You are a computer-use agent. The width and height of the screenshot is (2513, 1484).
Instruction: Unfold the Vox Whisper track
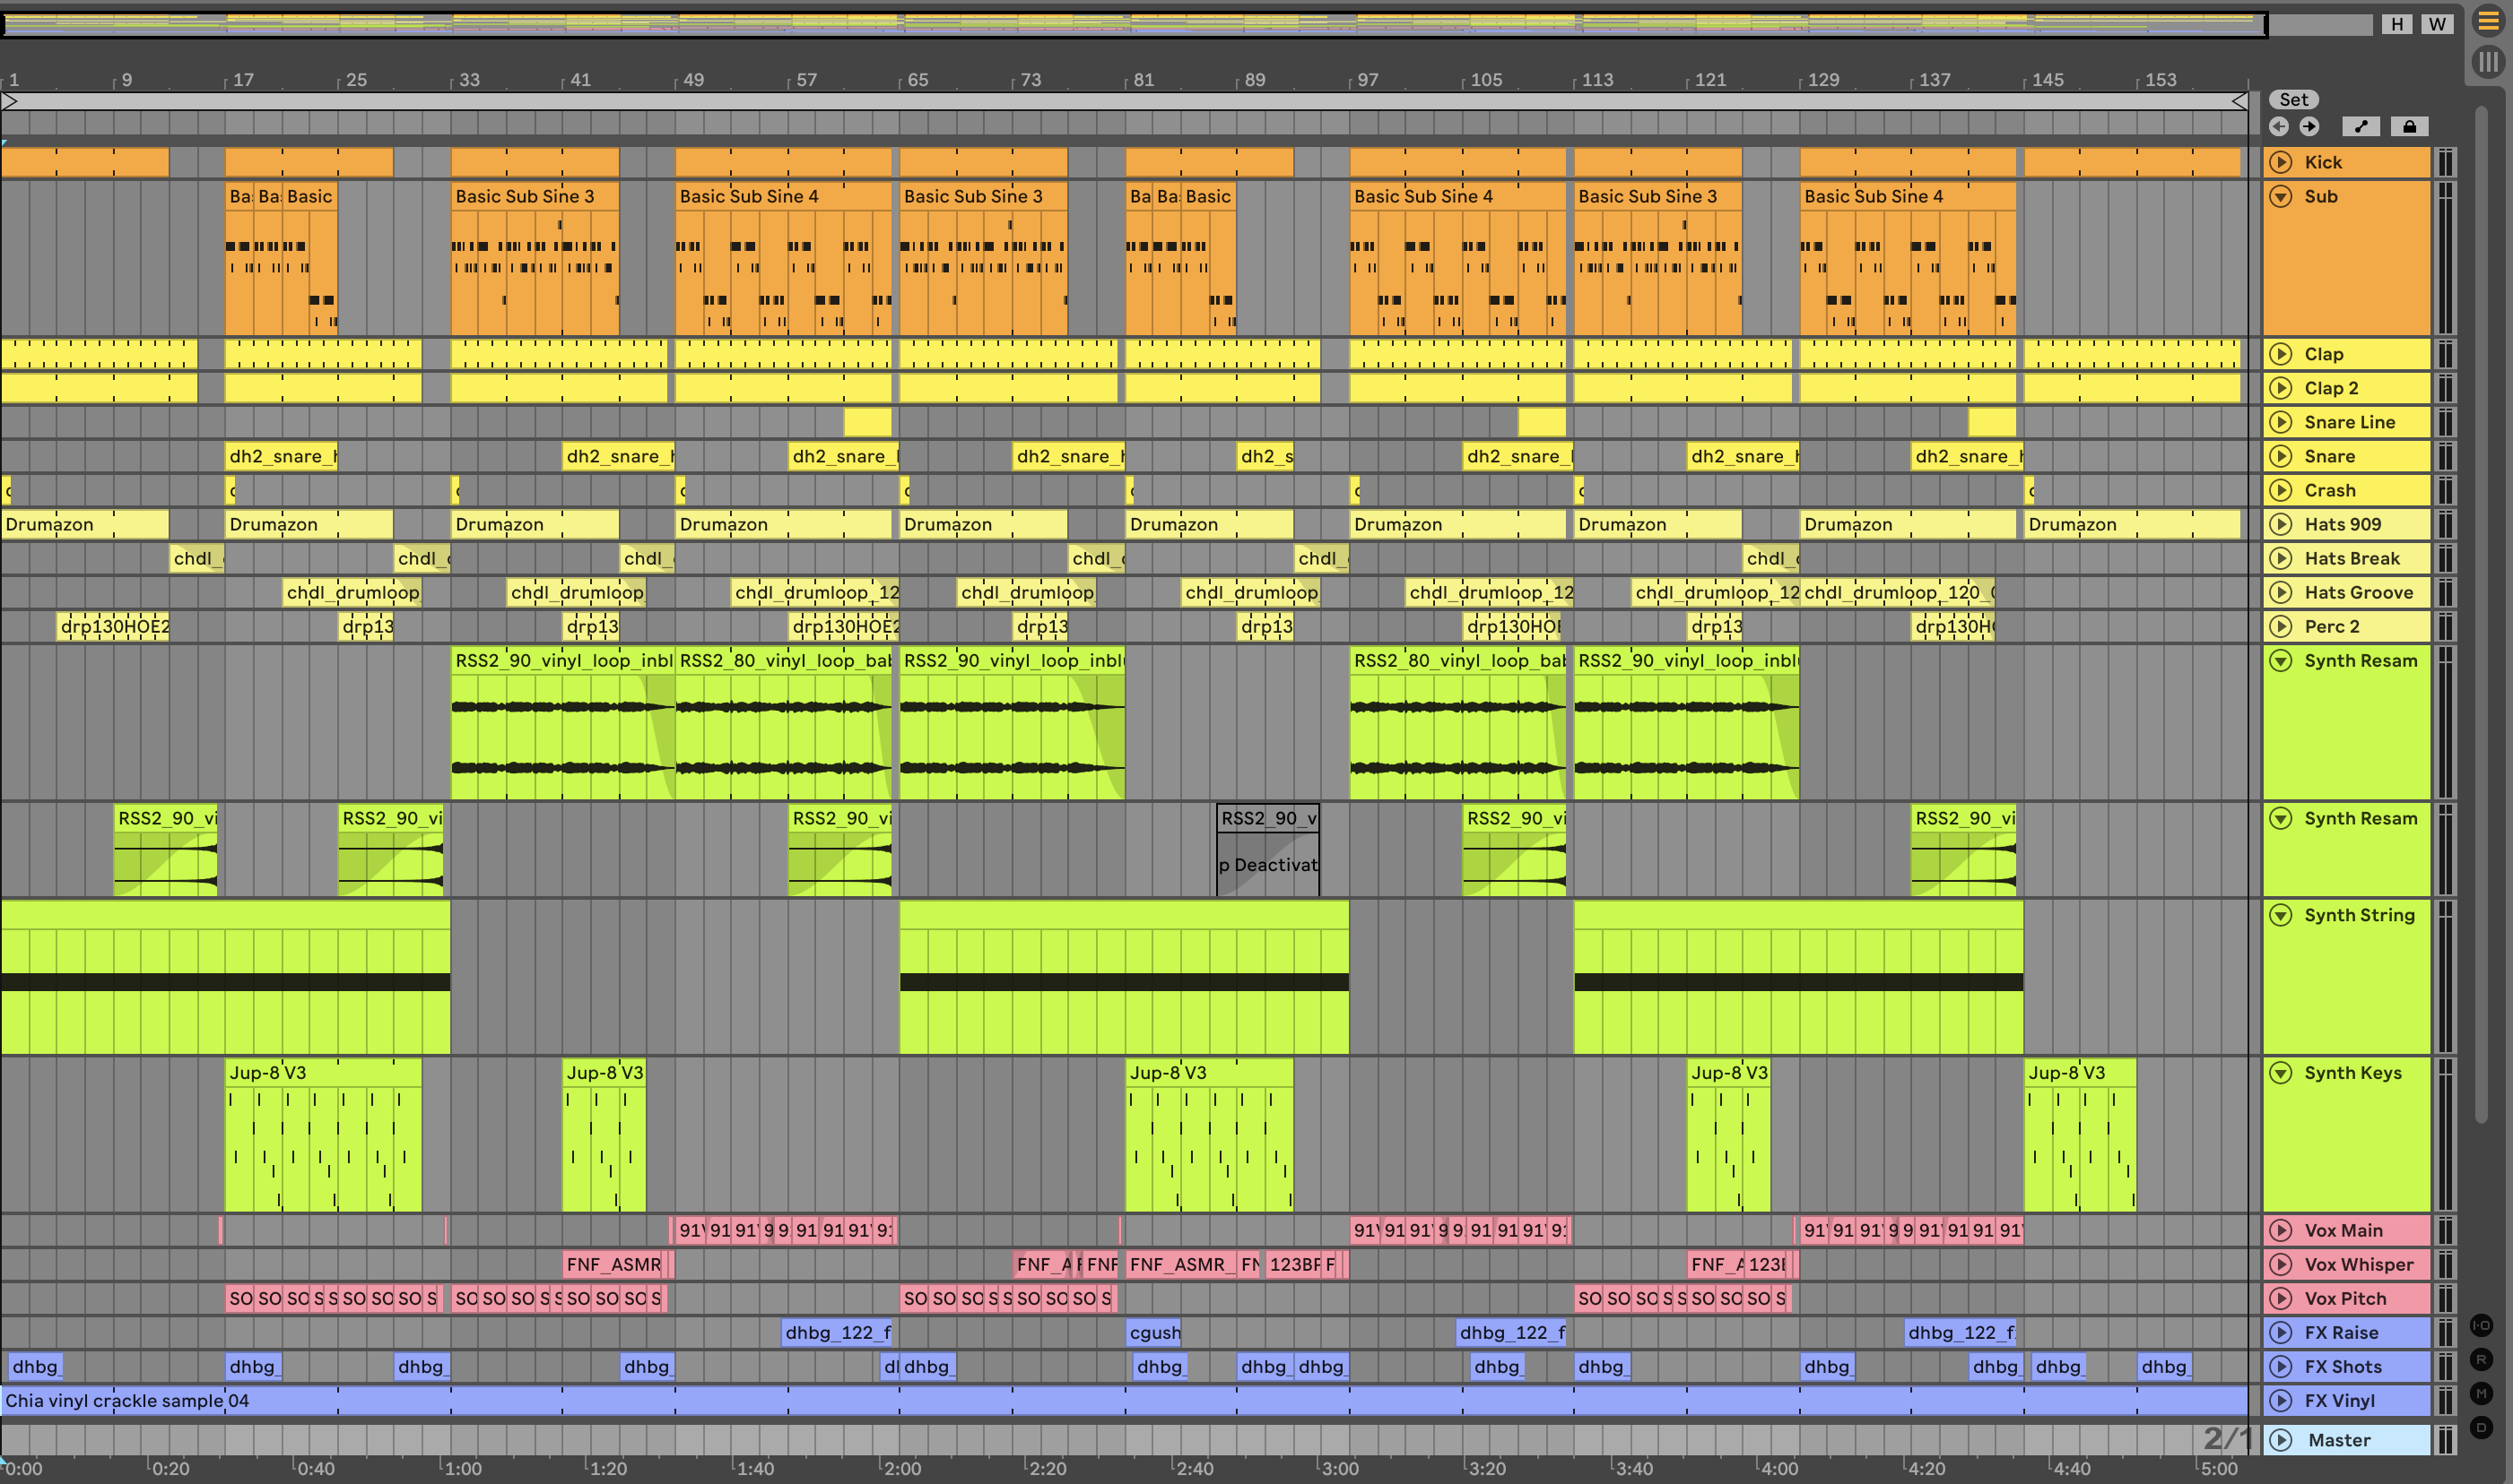point(2281,1264)
